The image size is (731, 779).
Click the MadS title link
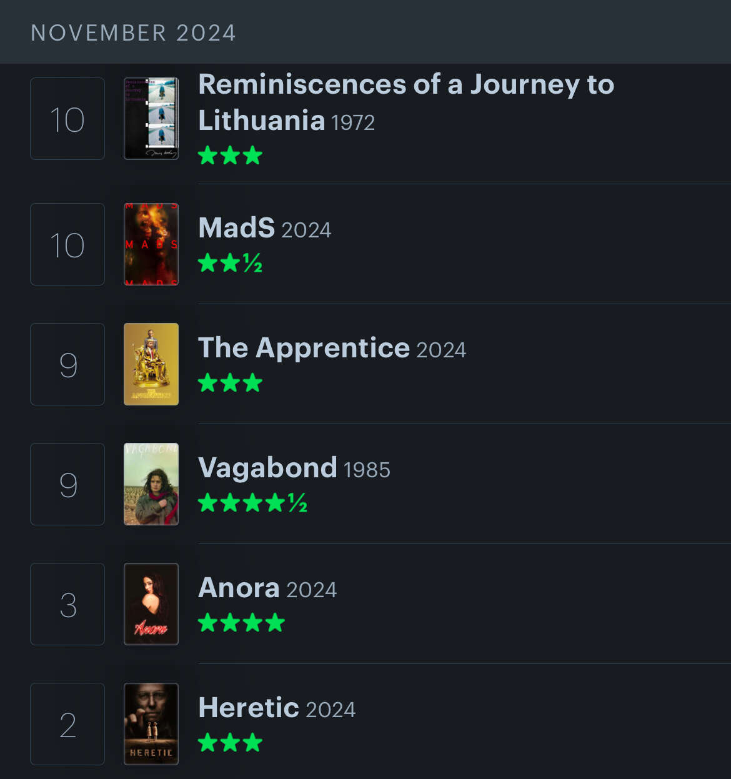pos(236,228)
